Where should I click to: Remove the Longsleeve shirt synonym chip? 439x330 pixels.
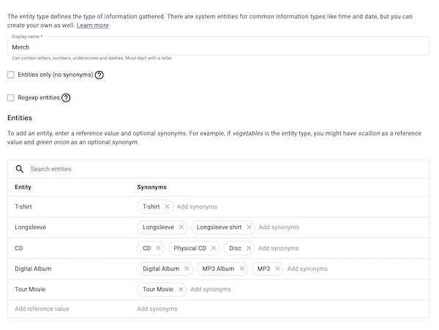point(249,228)
